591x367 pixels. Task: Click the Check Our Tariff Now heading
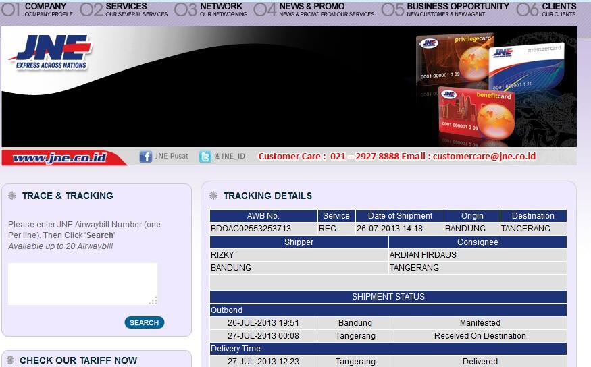(x=78, y=360)
